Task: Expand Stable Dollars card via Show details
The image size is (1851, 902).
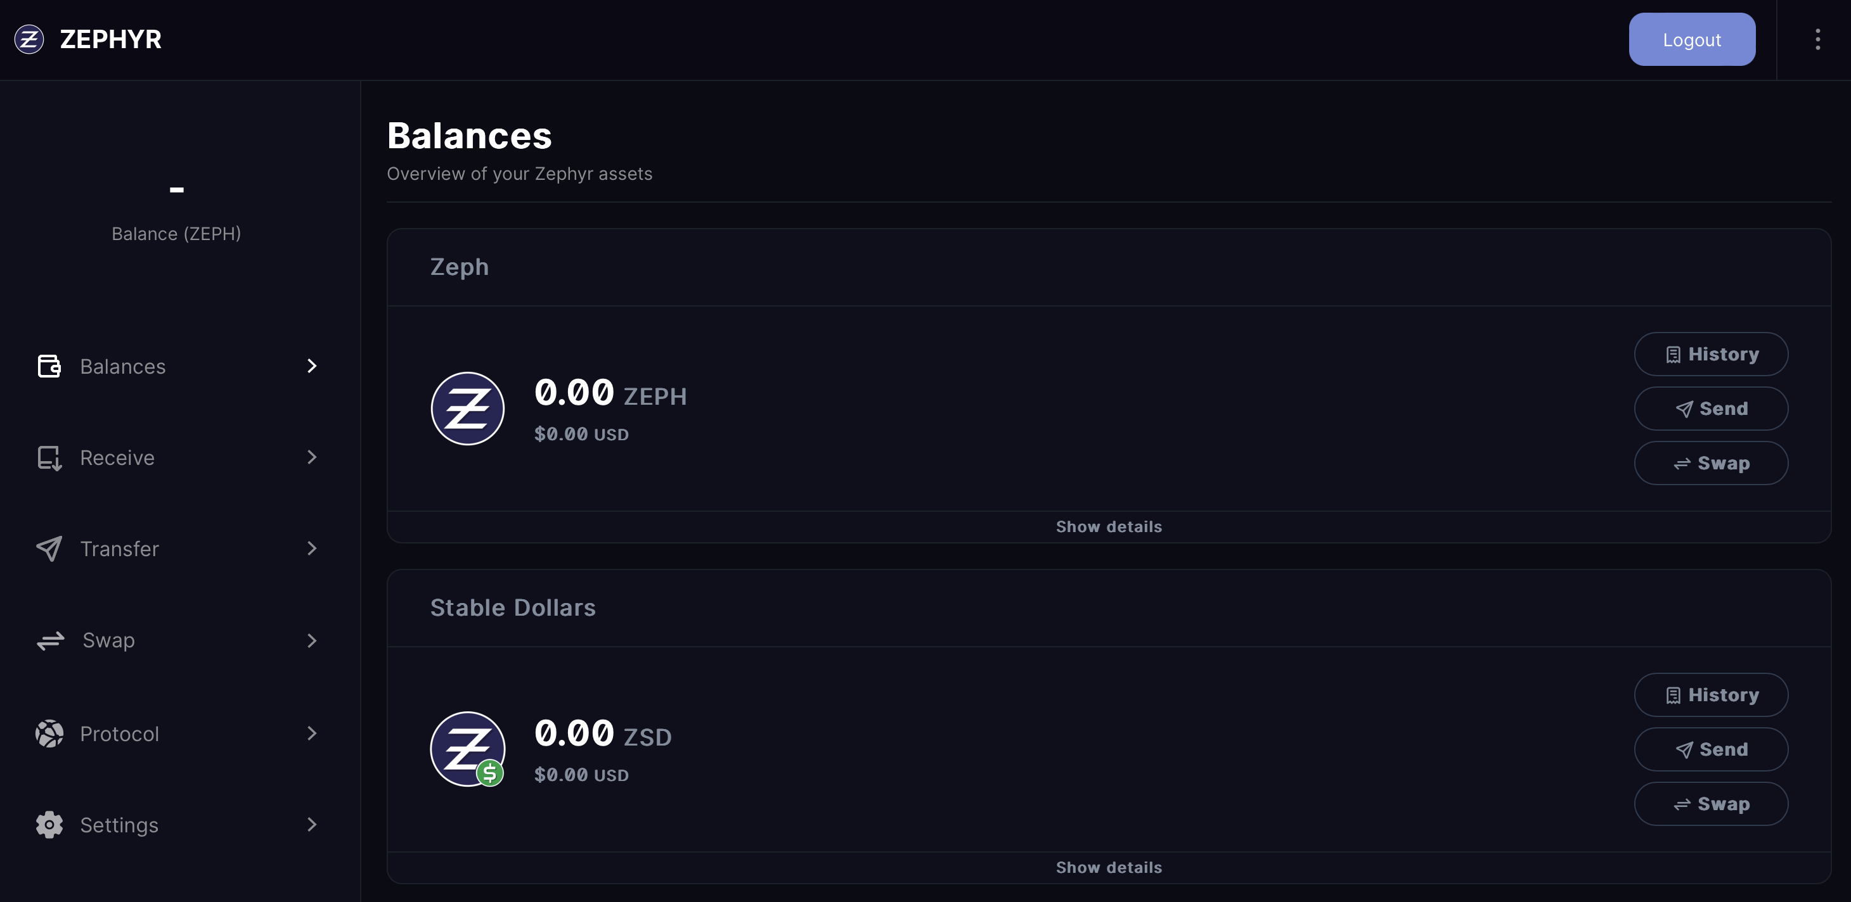Action: click(1108, 867)
